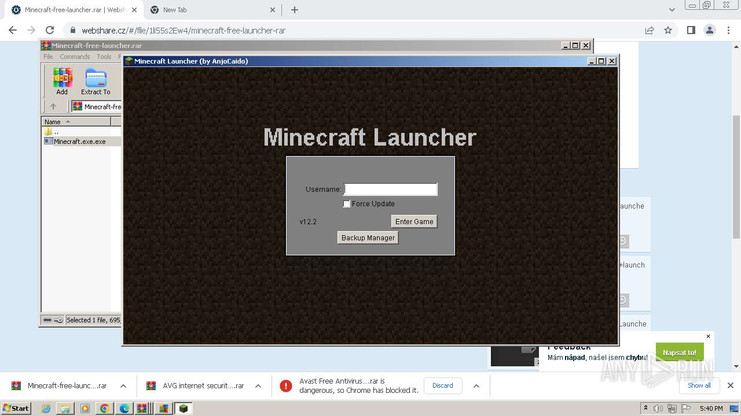Click the browser back arrow
The height and width of the screenshot is (416, 741).
point(13,30)
